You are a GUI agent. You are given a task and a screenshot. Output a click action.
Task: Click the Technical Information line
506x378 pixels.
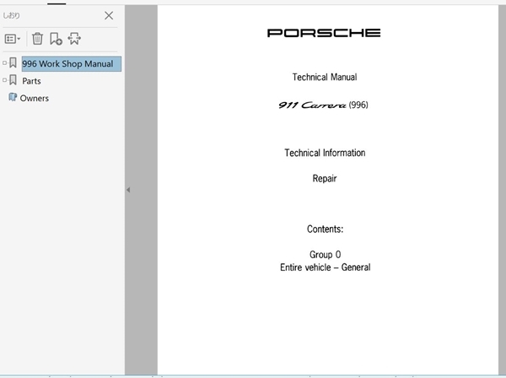click(x=325, y=153)
